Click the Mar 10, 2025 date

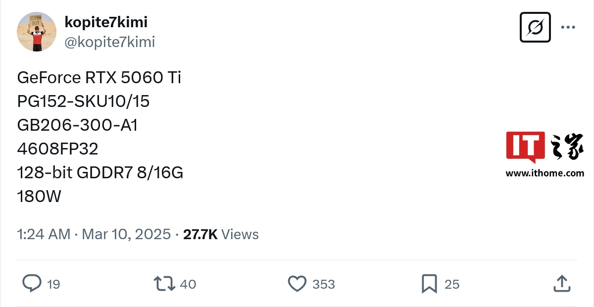point(126,234)
